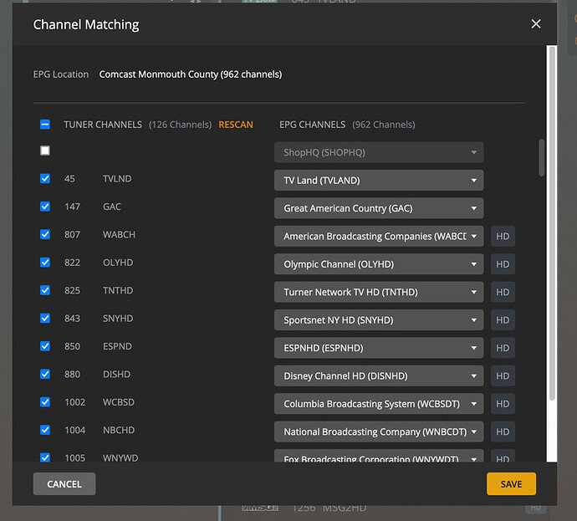Click the HD badge for WCBSD
577x521 pixels.
point(503,404)
